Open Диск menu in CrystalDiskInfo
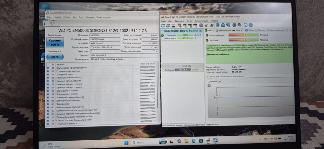The width and height of the screenshot is (324, 149). pyautogui.click(x=81, y=17)
